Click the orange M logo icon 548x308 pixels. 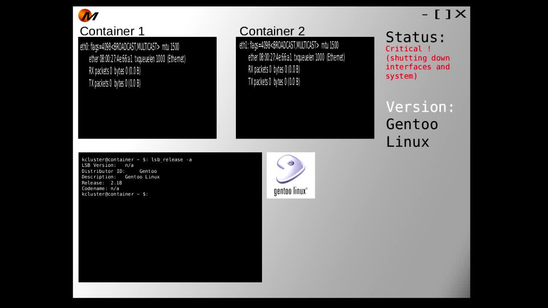click(88, 16)
